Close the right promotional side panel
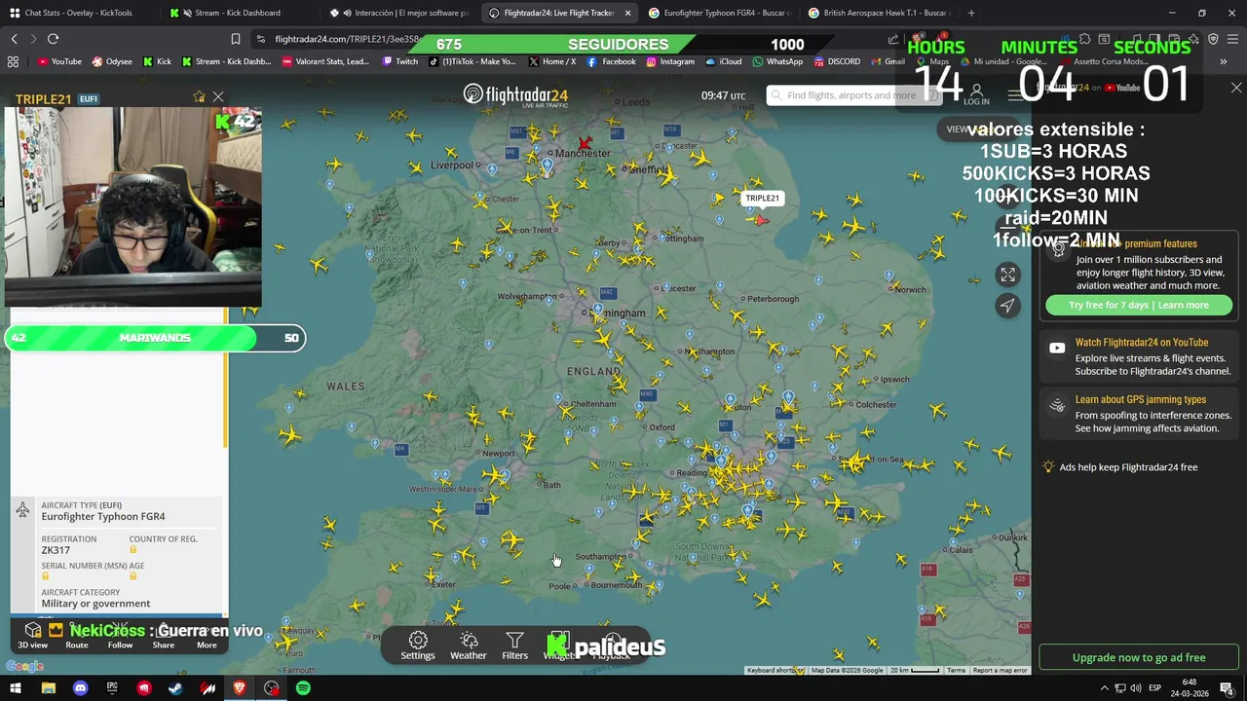The height and width of the screenshot is (701, 1247). pos(1236,88)
